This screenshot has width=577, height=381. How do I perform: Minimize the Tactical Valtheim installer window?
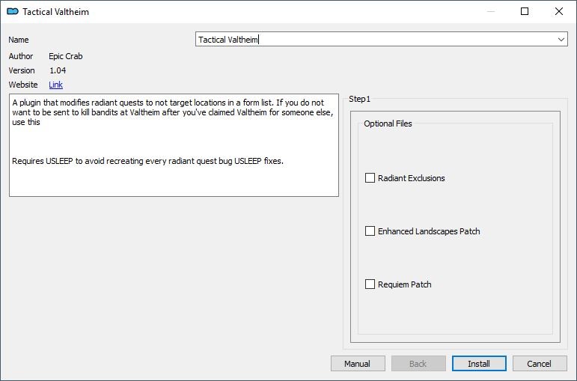tap(490, 11)
